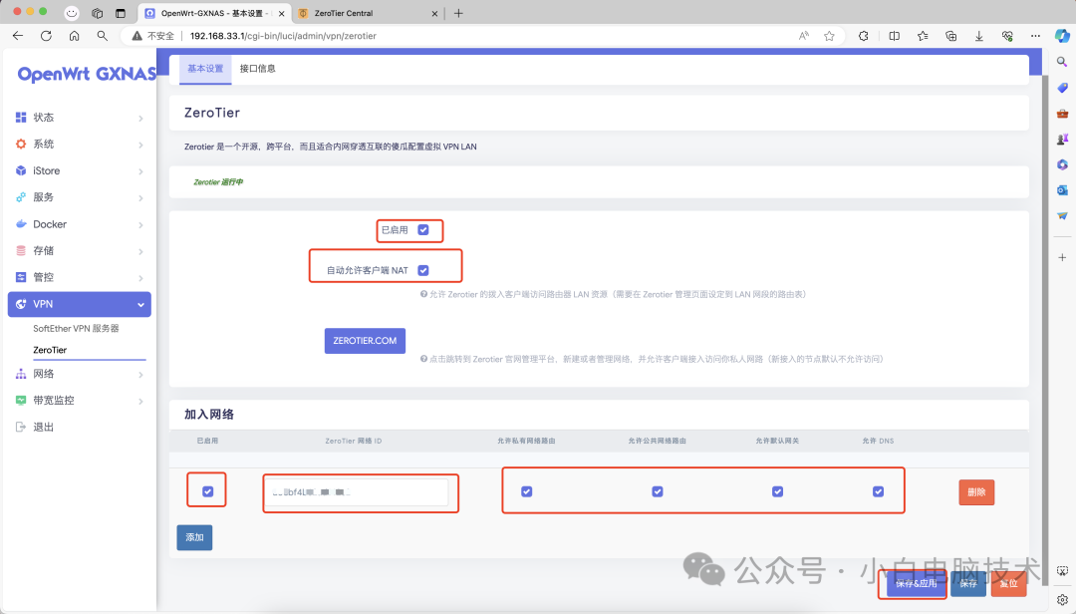Click the ZEROTIER.COM button
Image resolution: width=1076 pixels, height=614 pixels.
click(366, 340)
